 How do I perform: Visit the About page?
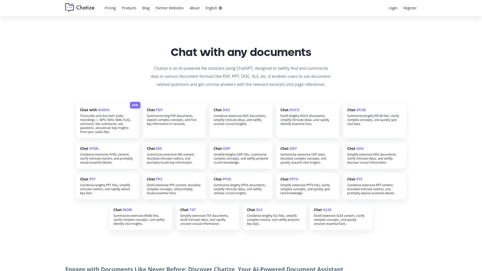[x=194, y=8]
